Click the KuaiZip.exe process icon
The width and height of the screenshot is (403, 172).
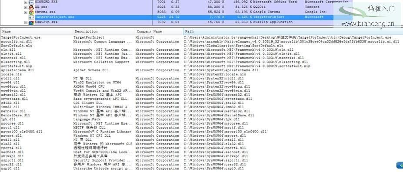click(31, 22)
